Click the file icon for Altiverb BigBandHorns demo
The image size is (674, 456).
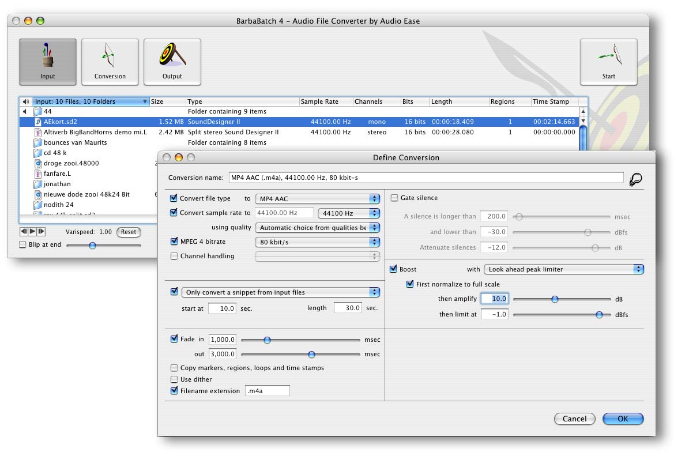(x=38, y=133)
